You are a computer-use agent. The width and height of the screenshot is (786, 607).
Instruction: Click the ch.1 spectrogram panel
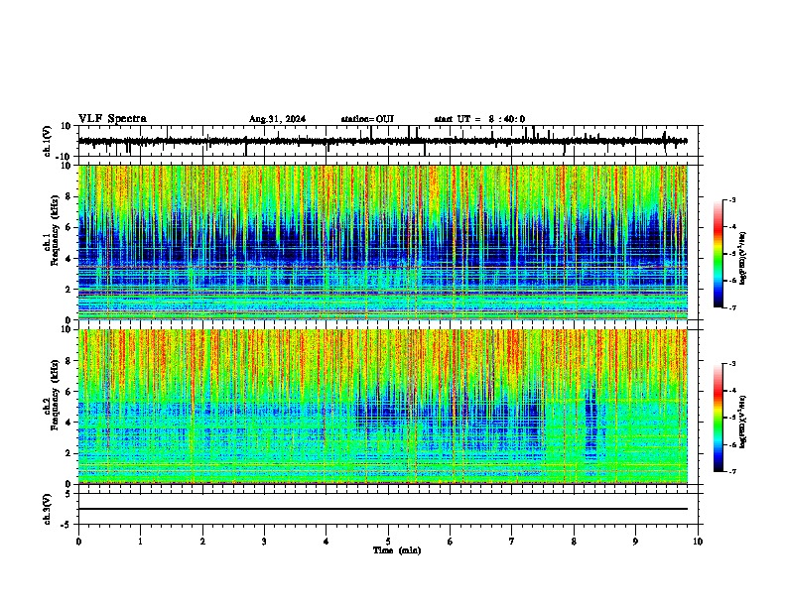click(x=383, y=242)
